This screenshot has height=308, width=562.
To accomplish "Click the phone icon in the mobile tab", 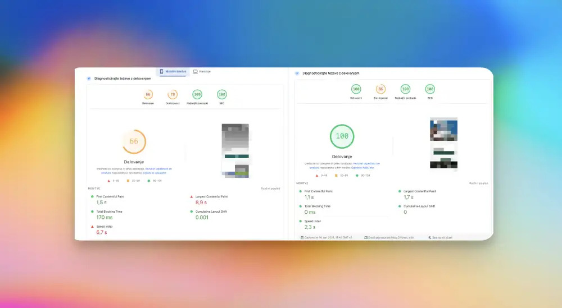I will (161, 72).
